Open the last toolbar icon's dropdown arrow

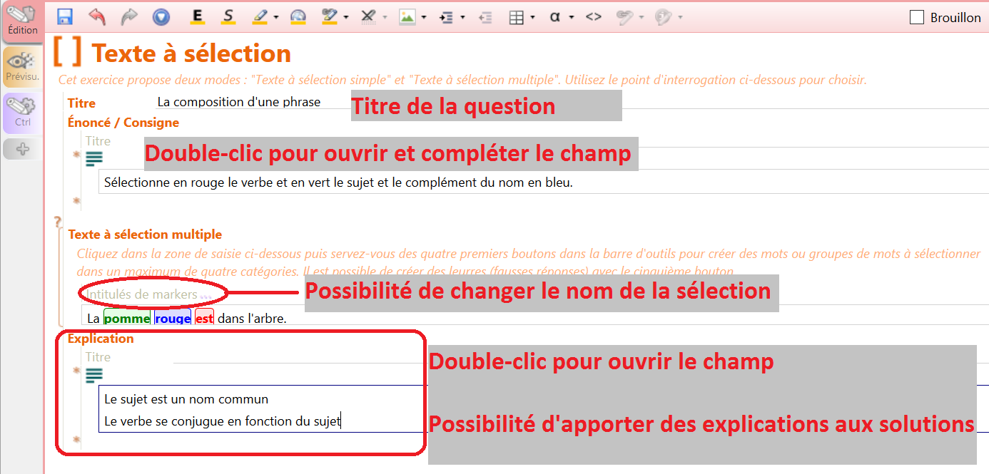point(680,17)
